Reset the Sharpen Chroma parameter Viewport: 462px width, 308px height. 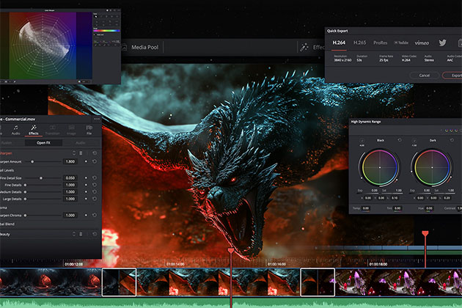point(95,216)
